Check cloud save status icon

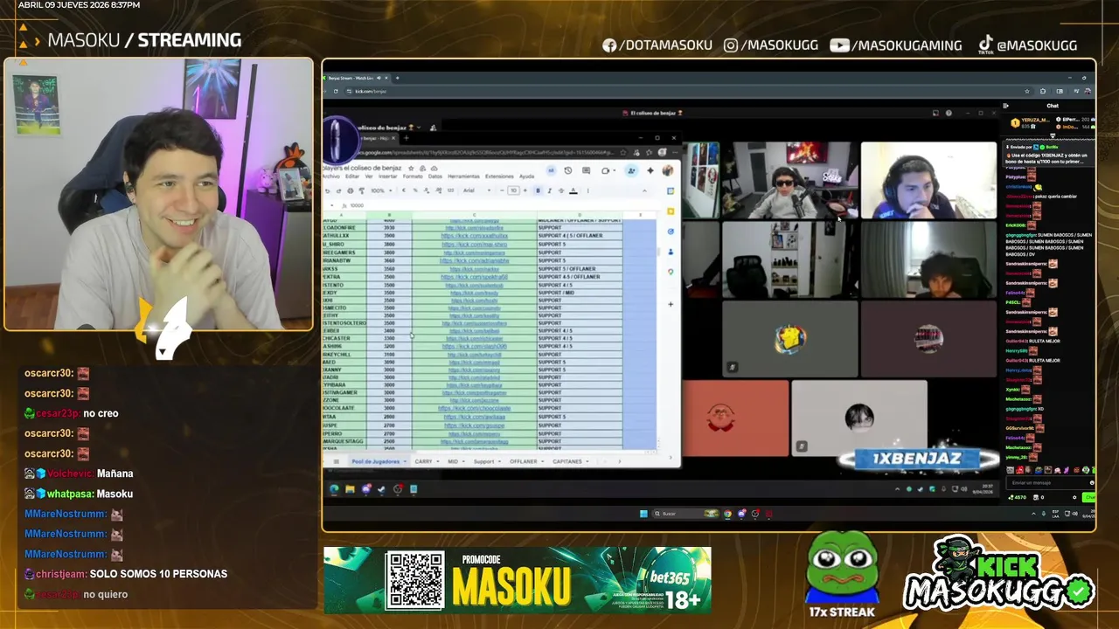434,169
